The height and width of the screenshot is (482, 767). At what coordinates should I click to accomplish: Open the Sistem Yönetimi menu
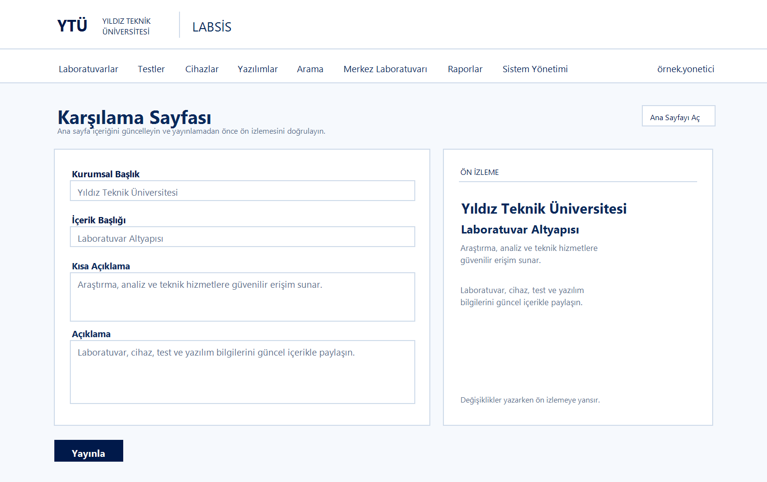tap(535, 69)
